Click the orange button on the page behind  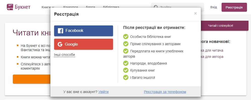(x=32, y=79)
